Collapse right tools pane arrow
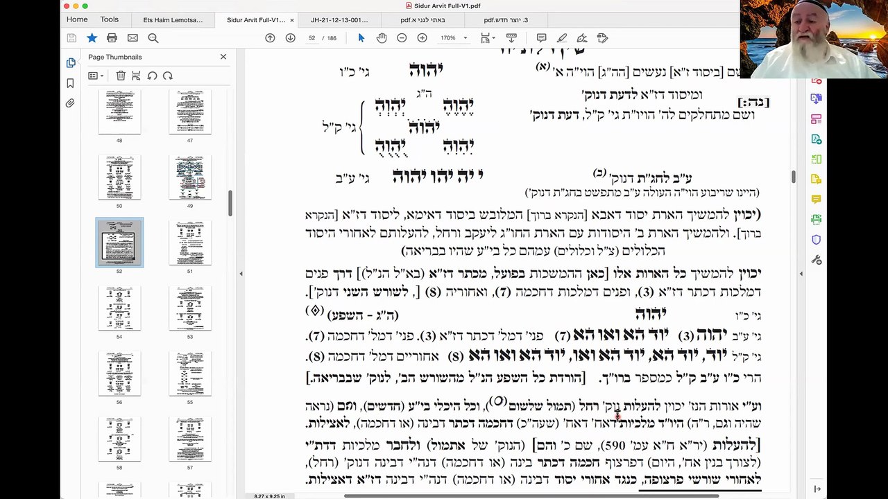This screenshot has width=888, height=499. coord(801,274)
